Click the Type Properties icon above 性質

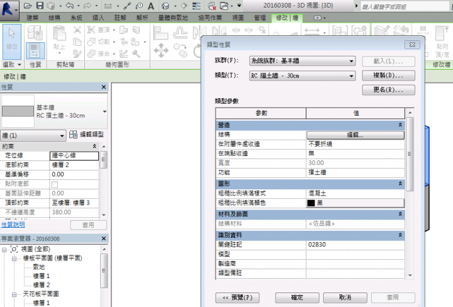point(35,32)
